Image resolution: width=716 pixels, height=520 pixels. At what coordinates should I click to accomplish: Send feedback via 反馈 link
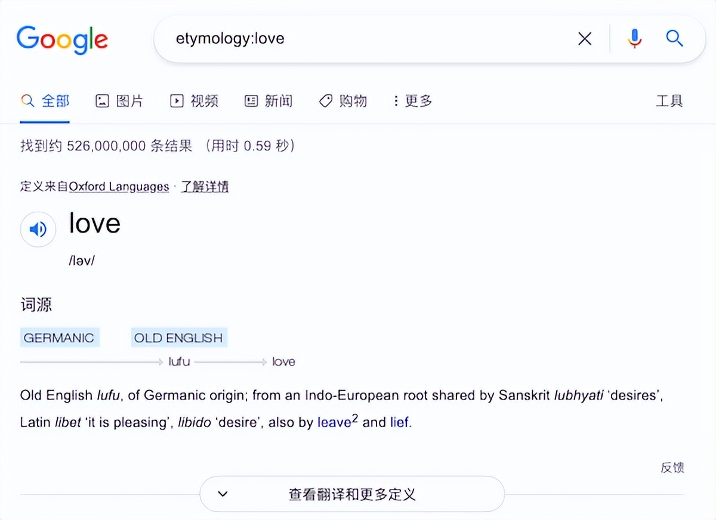point(674,468)
